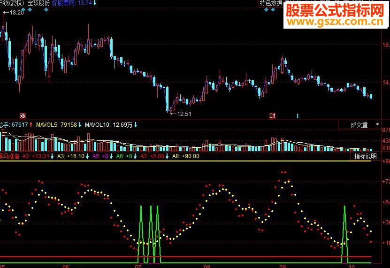The width and height of the screenshot is (390, 268).
Task: Click the MAVOL5: 79158 value
Action: (56, 125)
